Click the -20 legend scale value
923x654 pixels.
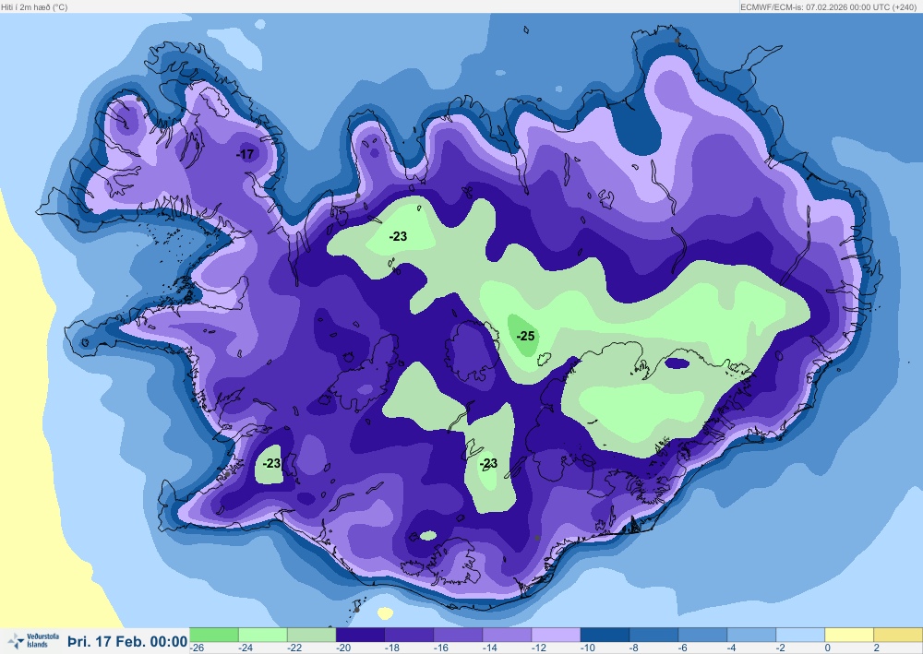[x=343, y=648]
